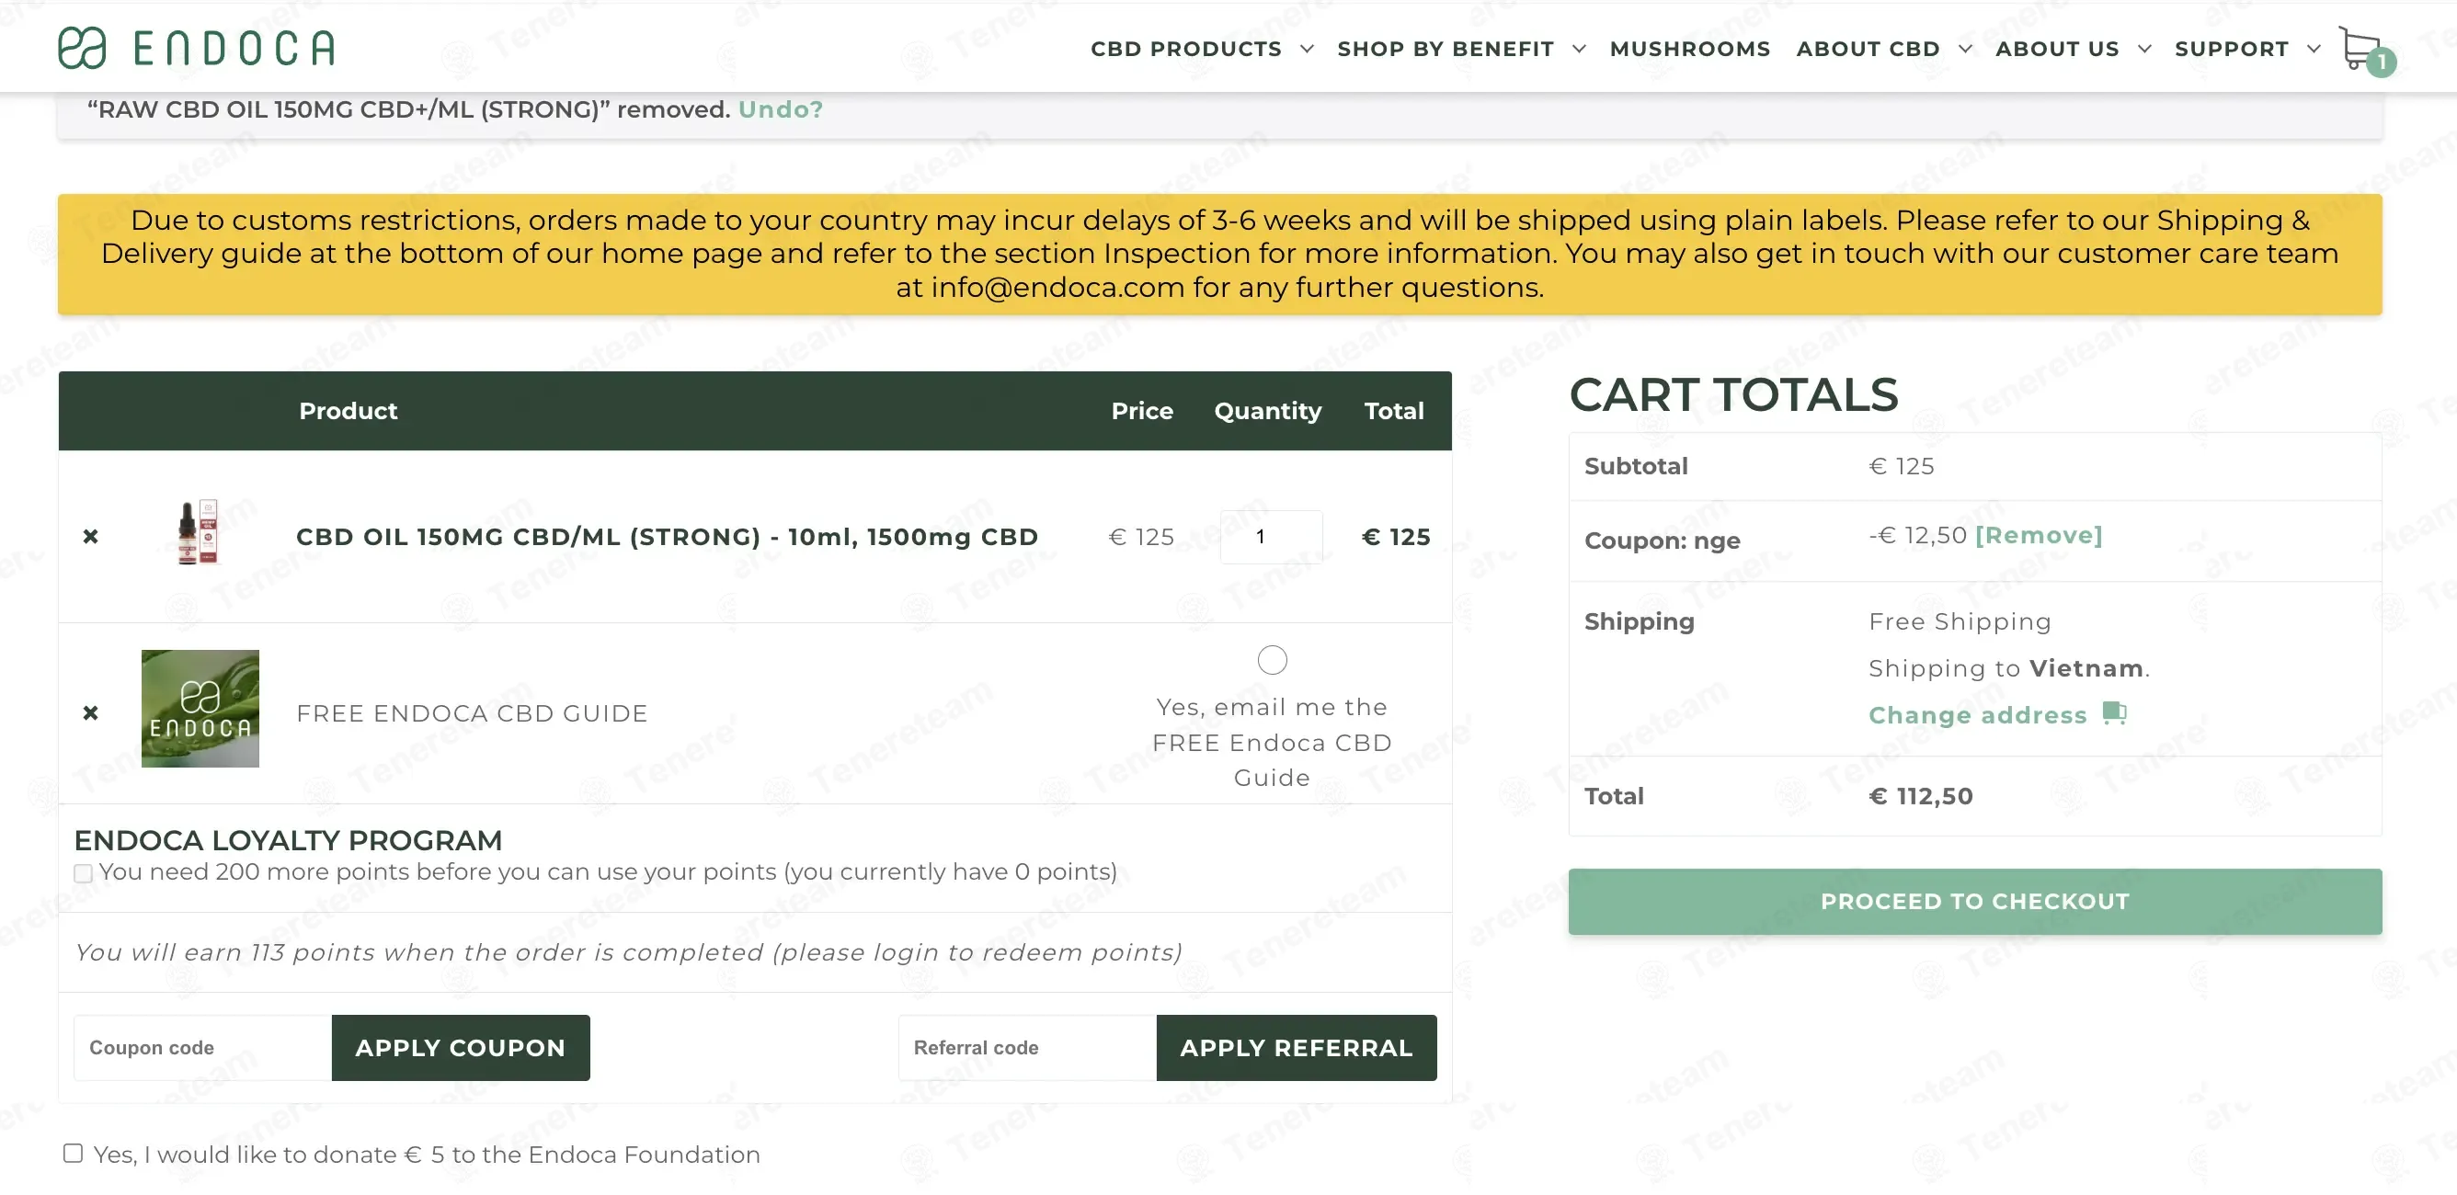Open the Support menu
Viewport: 2457px width, 1195px height.
(x=2231, y=49)
